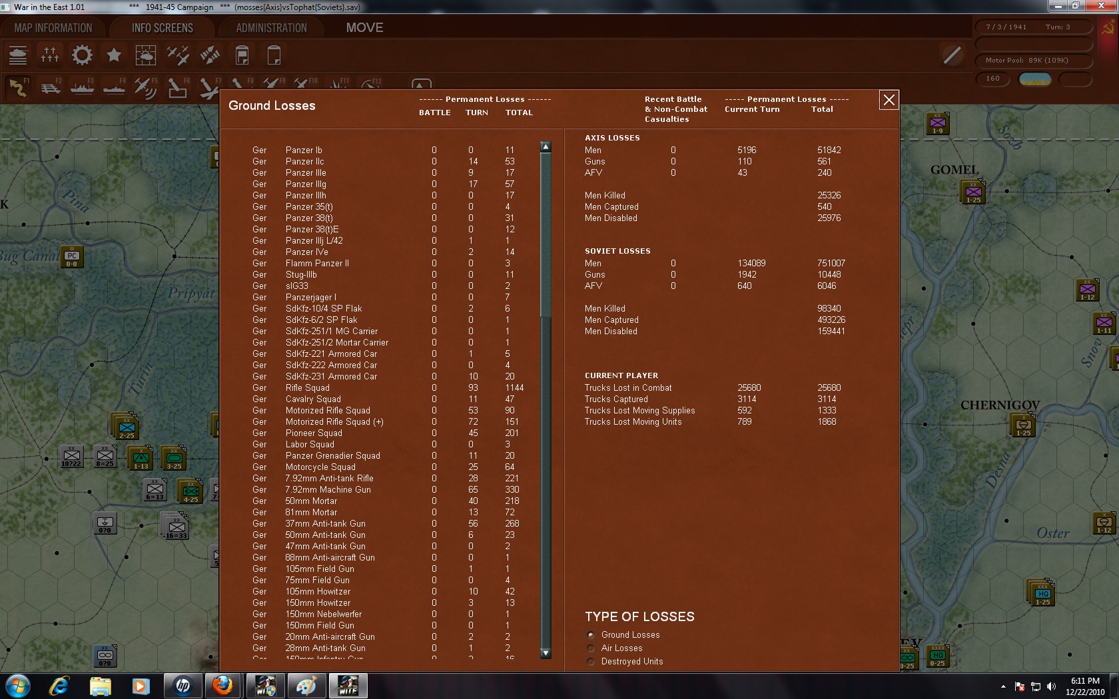The width and height of the screenshot is (1119, 699).
Task: Open the tank order of battle icon
Action: click(x=18, y=55)
